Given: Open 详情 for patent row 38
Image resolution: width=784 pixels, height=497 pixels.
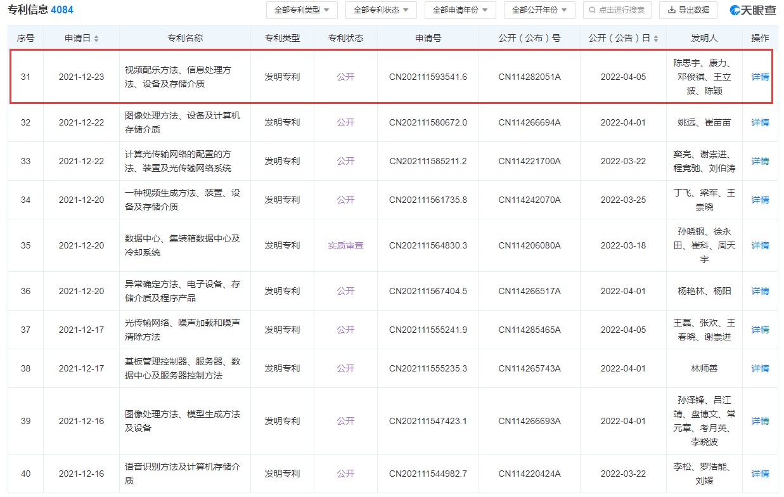Looking at the screenshot, I should 760,368.
